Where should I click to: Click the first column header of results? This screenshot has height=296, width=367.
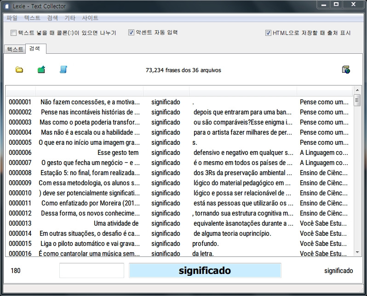[21, 91]
